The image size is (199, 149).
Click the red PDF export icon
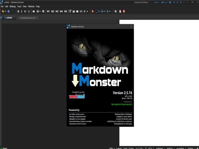(x=120, y=11)
